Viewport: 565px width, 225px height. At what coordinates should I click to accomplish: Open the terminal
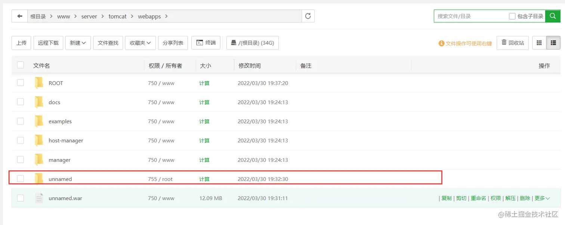(206, 43)
